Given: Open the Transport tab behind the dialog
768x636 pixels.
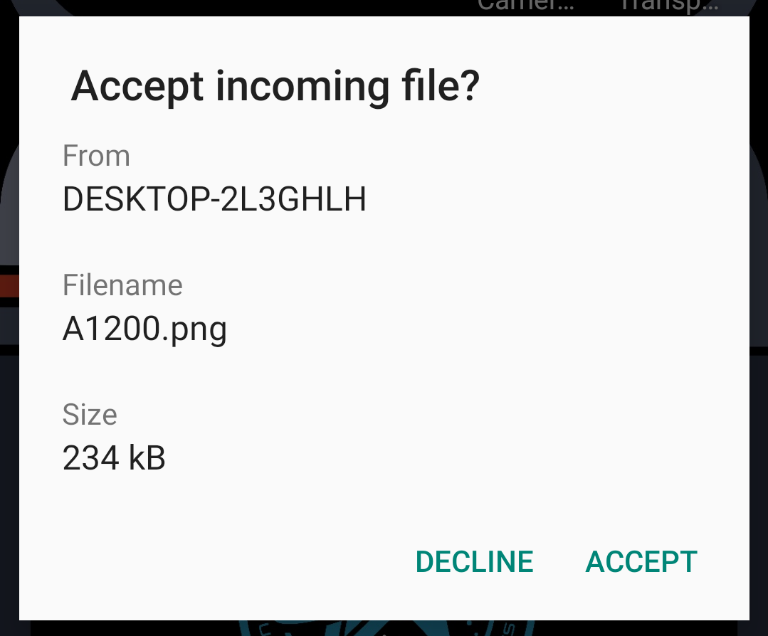Looking at the screenshot, I should (x=668, y=6).
